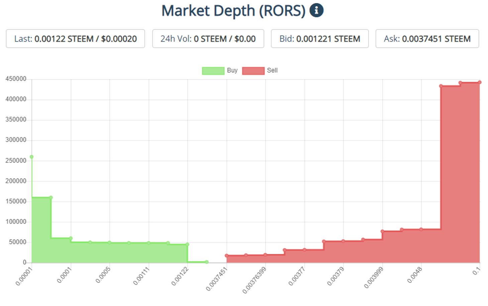This screenshot has width=488, height=306.
Task: Click the Bid box showing 0.001221 STEEM
Action: (320, 39)
